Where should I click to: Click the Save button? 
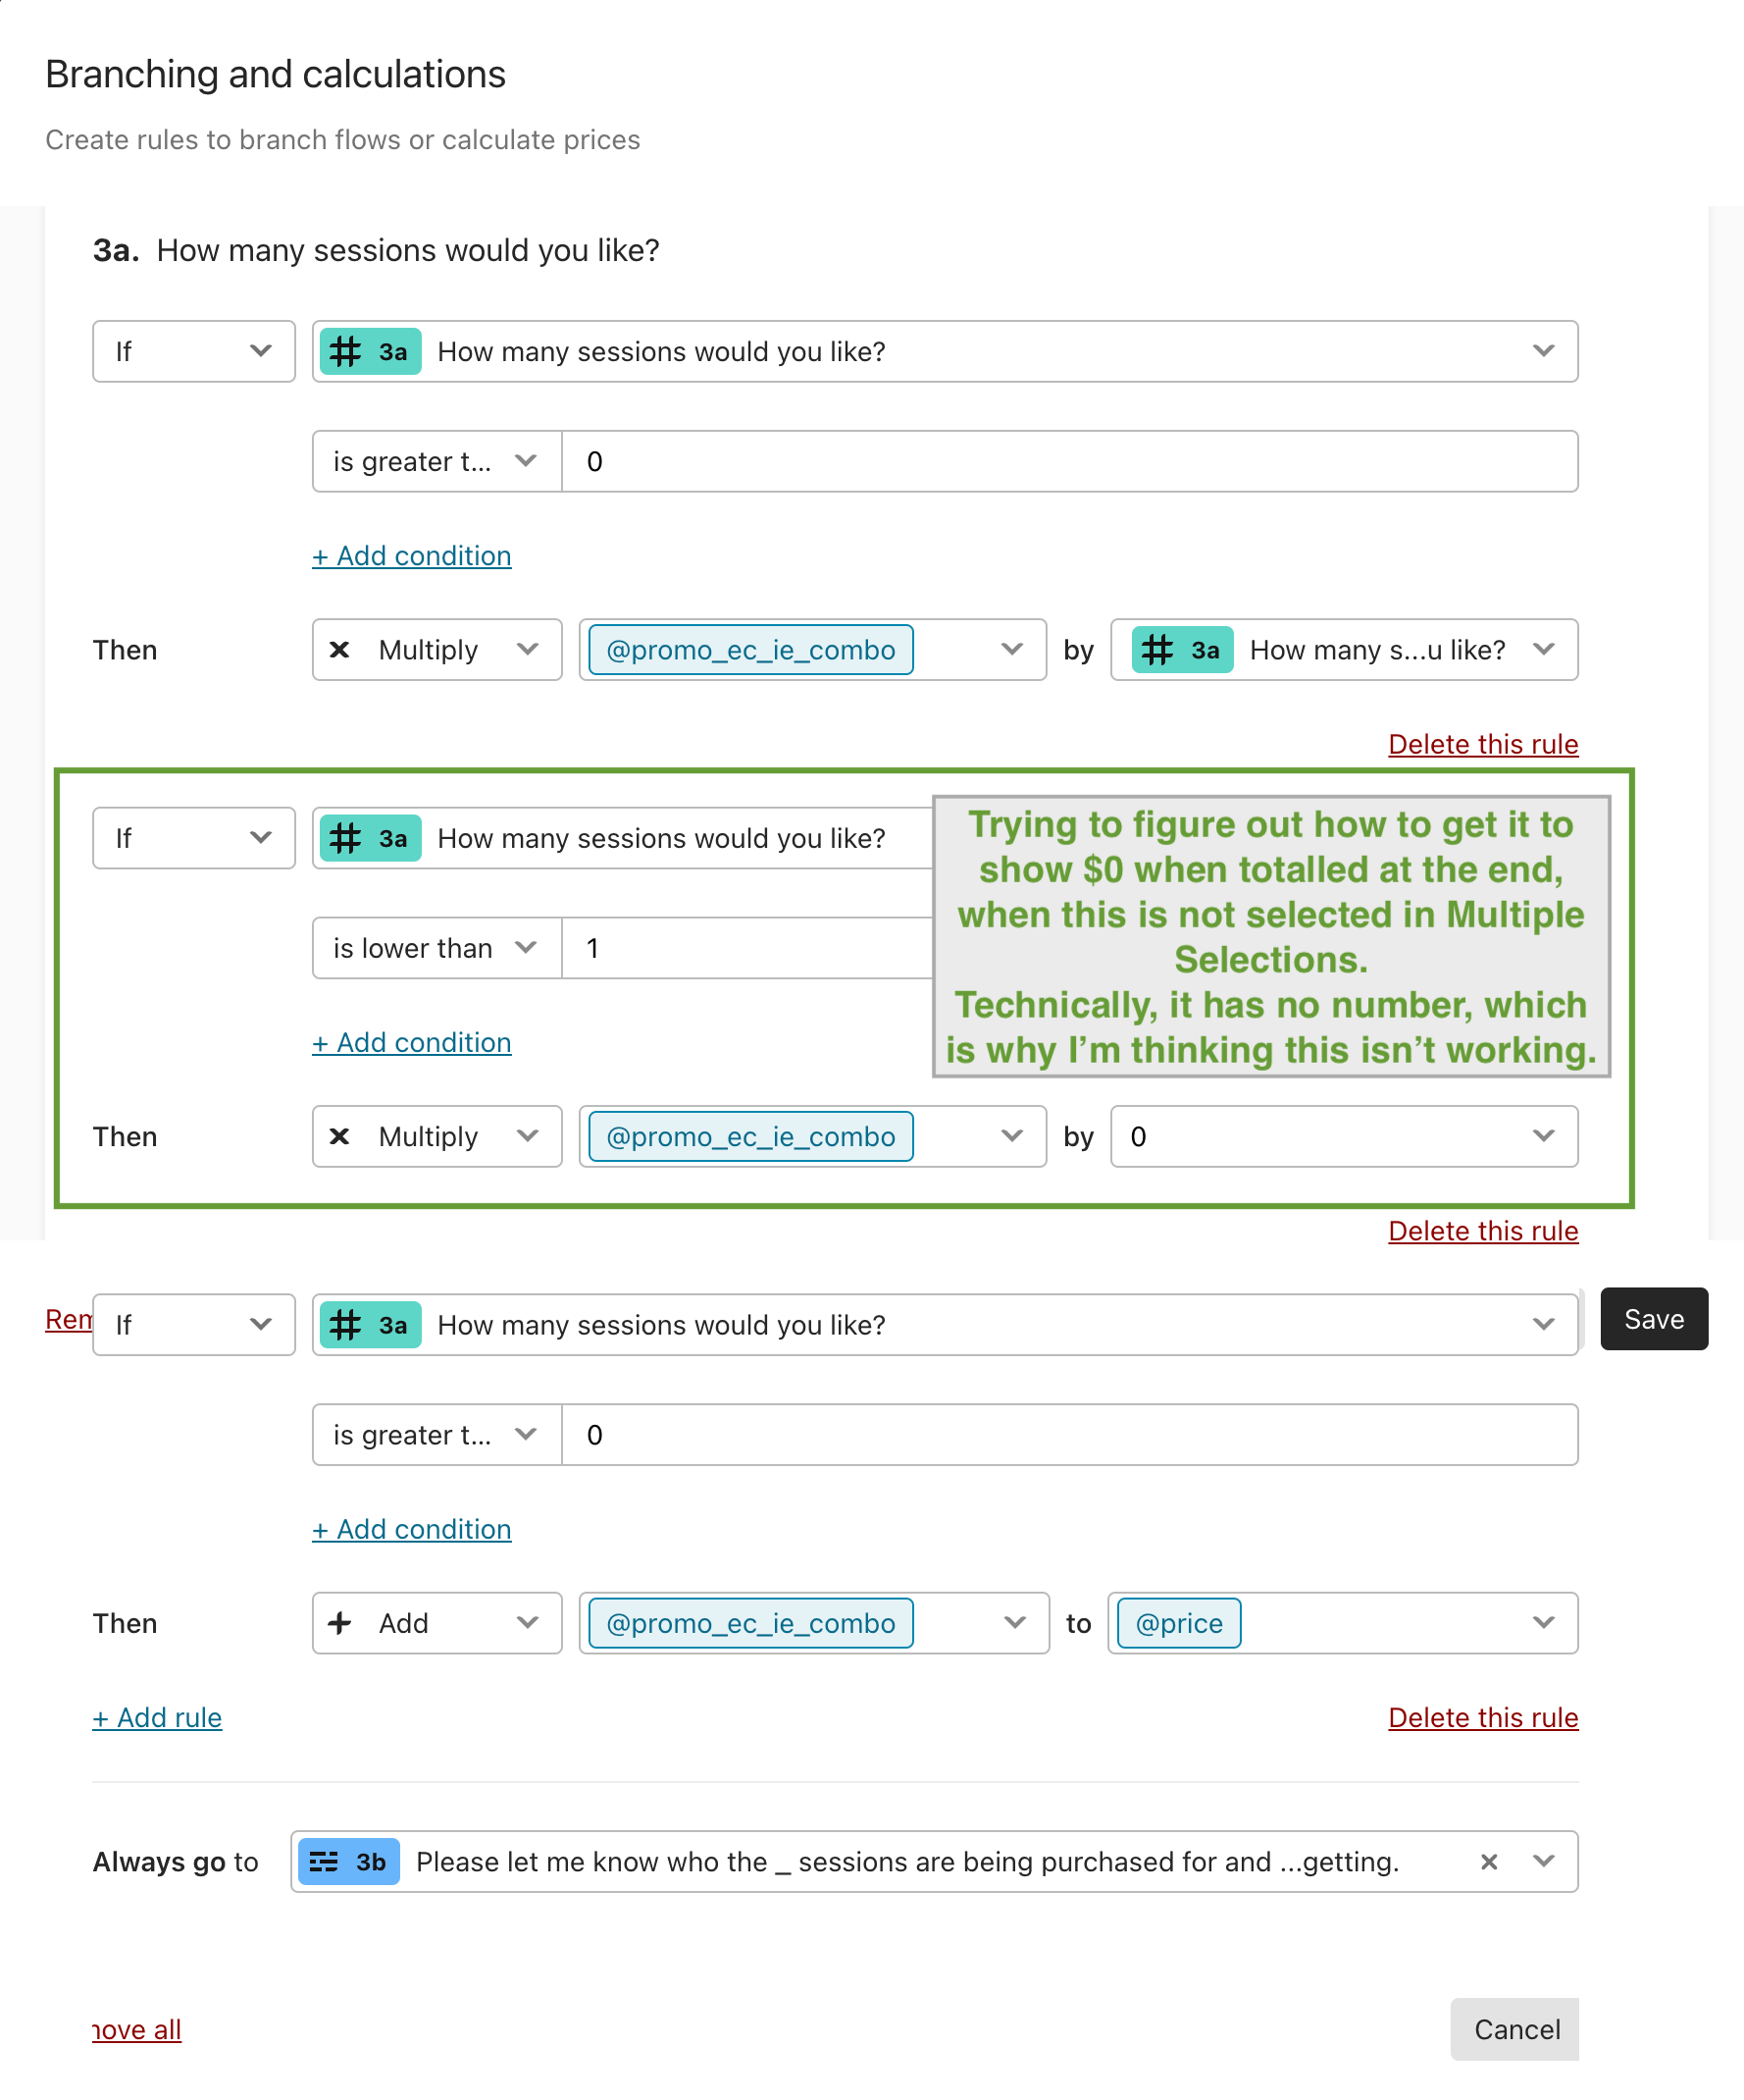[x=1654, y=1319]
